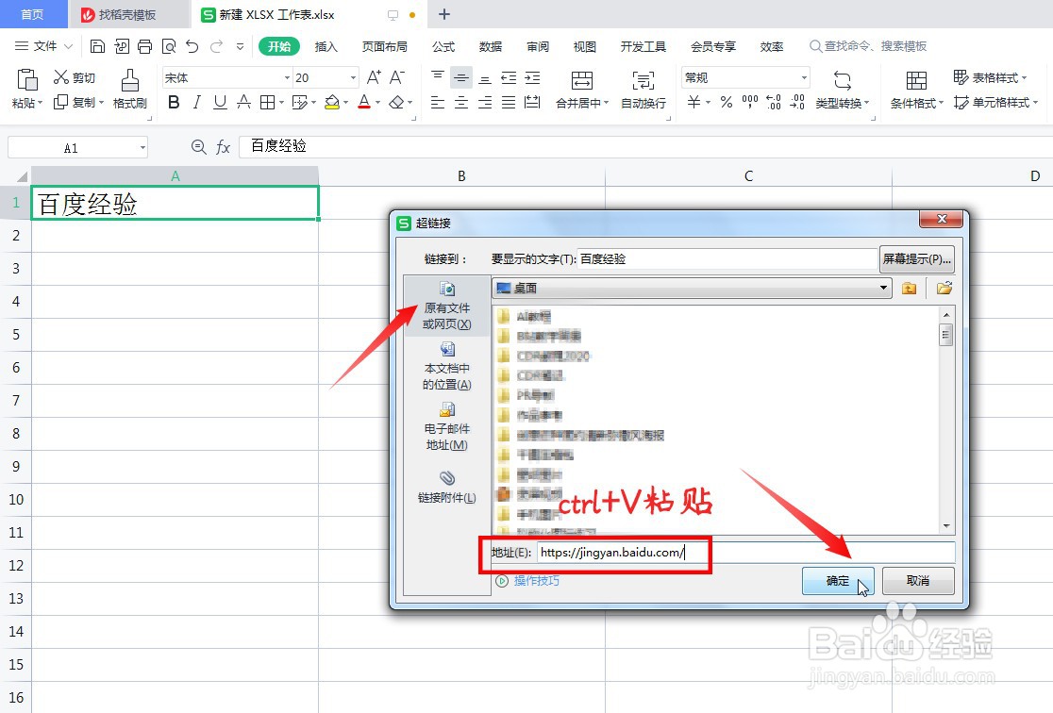The image size is (1053, 713).
Task: Open 条件格式 conditional formatting
Action: (917, 90)
